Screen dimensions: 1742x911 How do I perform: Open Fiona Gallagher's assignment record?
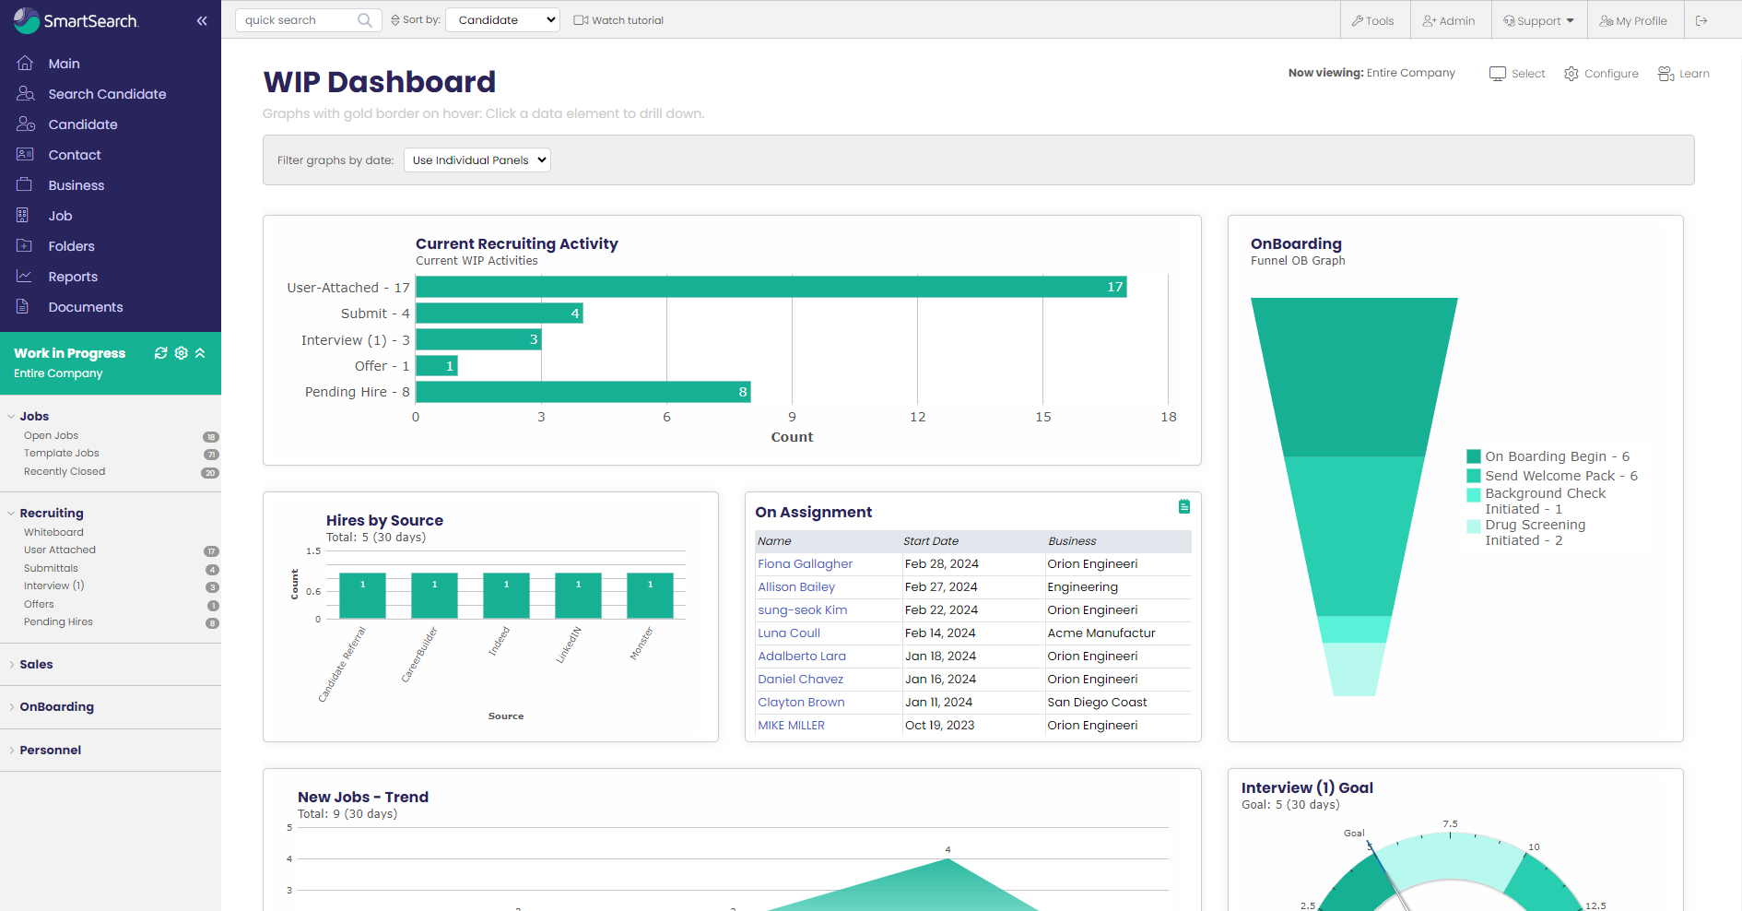(x=805, y=563)
